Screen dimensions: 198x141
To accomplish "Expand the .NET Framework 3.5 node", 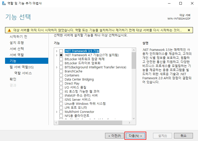I will click(x=57, y=51).
